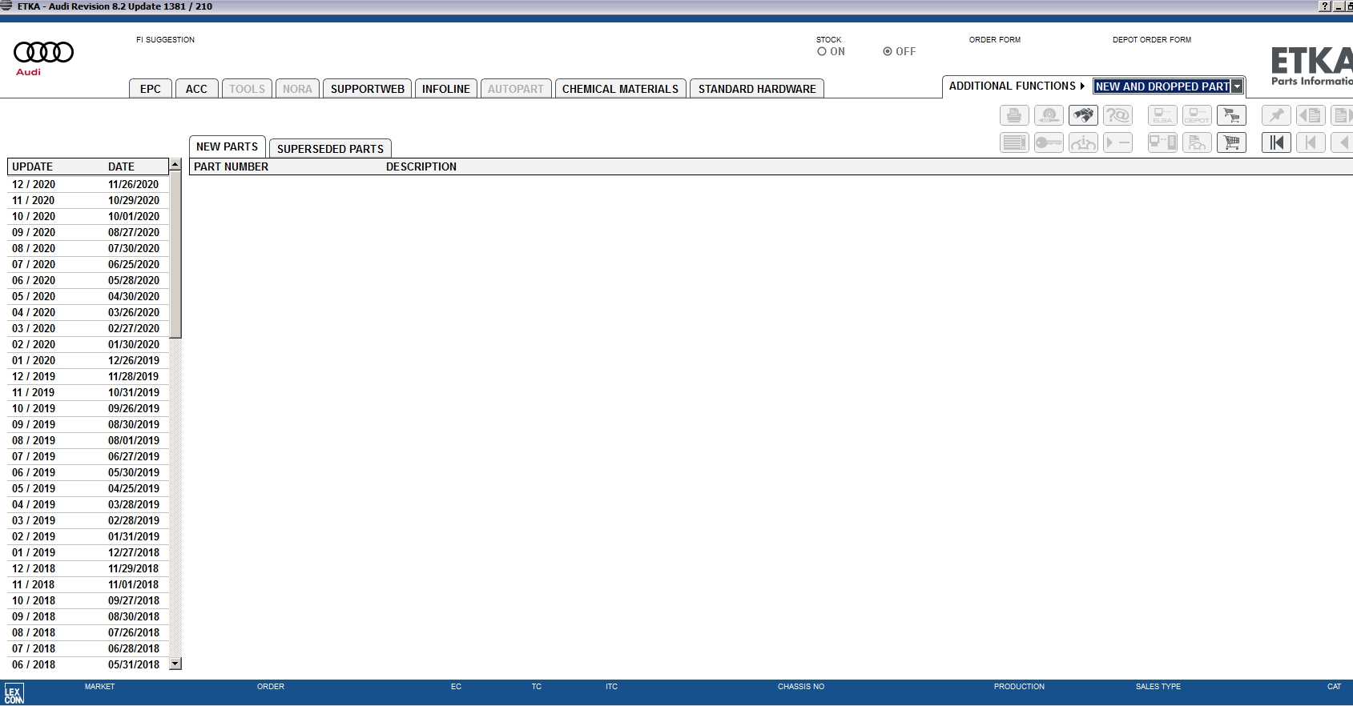Click the double shopping carts icon
This screenshot has width=1353, height=706.
(x=1231, y=115)
